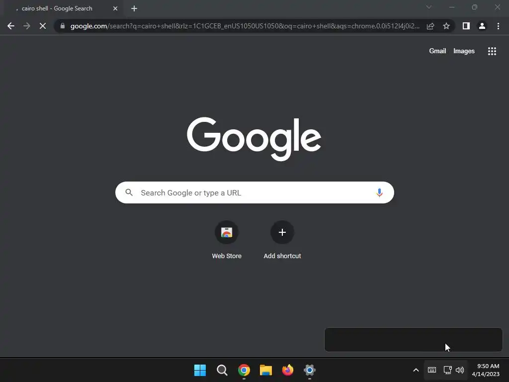The image size is (509, 382).
Task: Open Google Images link
Action: coord(464,51)
